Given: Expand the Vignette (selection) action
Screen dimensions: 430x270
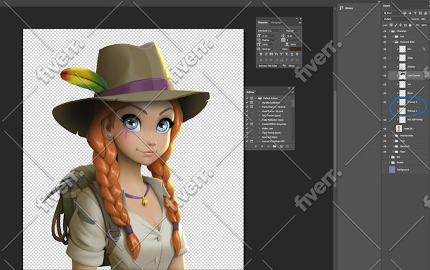Looking at the screenshot, I should click(259, 102).
